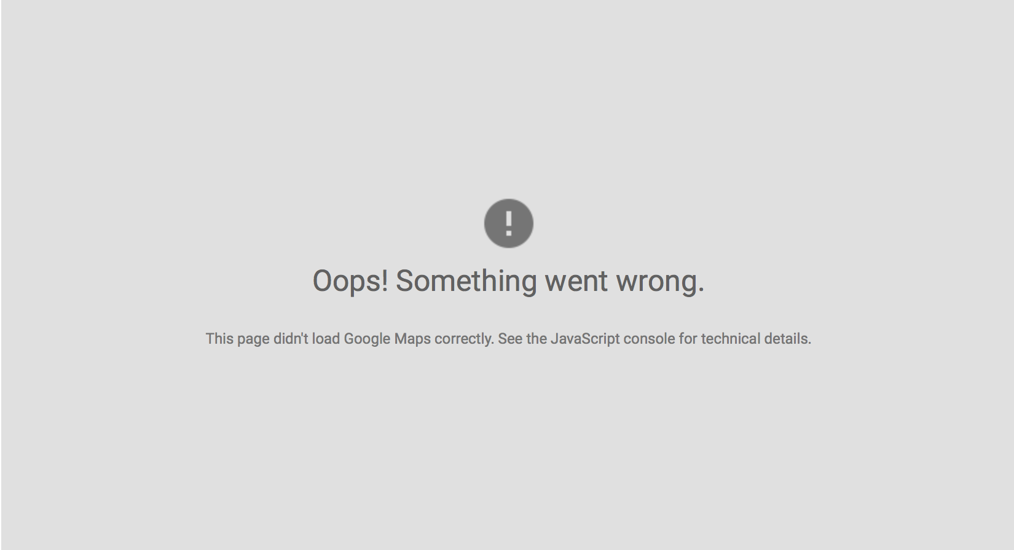Click the word "correctly." in the message

[x=464, y=339]
